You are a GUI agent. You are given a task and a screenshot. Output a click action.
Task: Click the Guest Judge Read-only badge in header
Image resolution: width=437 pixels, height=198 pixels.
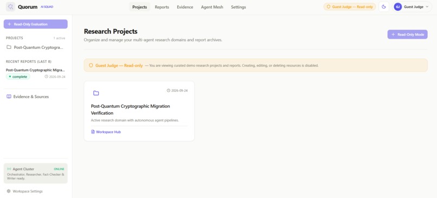point(350,7)
